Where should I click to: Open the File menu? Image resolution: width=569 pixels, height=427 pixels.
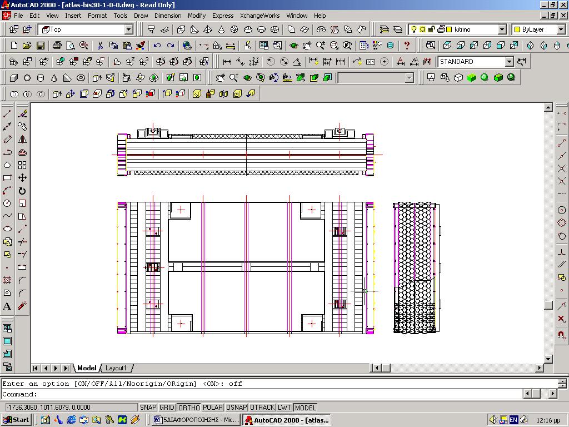tap(18, 16)
